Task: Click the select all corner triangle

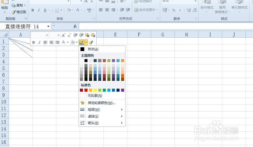Action: tap(5, 34)
